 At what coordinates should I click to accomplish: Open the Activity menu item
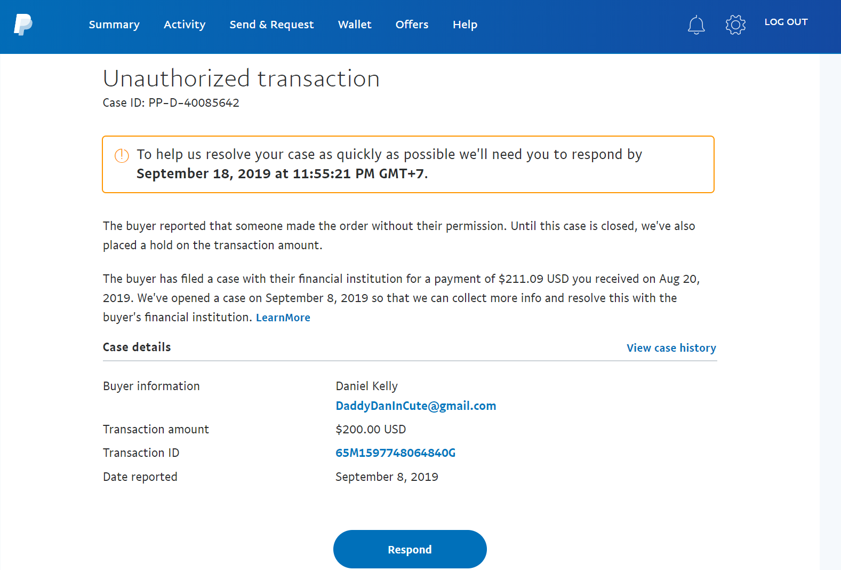[x=185, y=25]
